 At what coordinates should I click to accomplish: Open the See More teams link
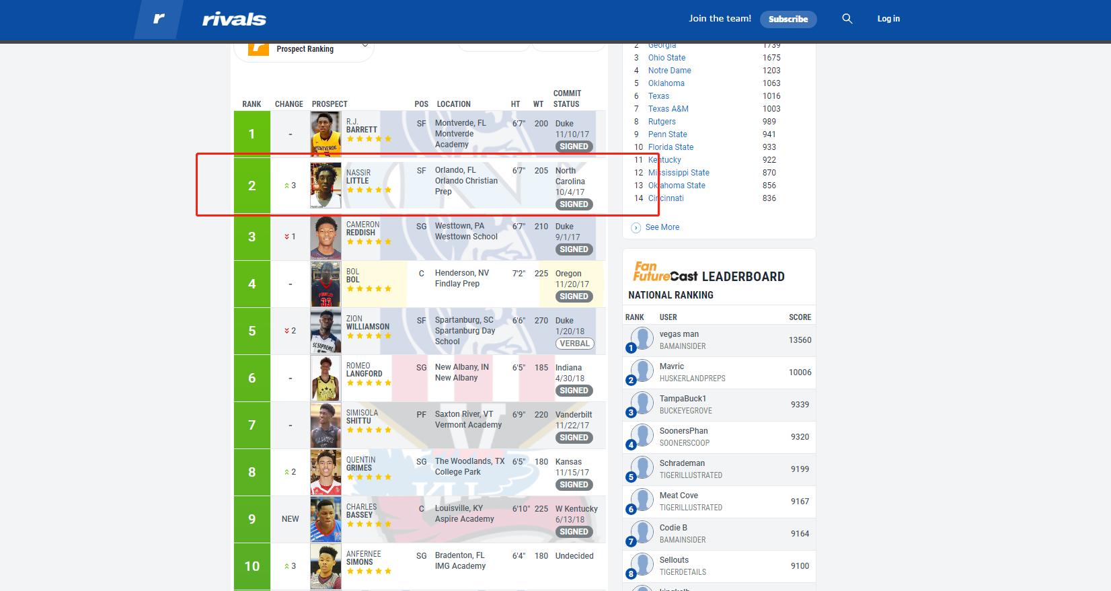[x=662, y=227]
